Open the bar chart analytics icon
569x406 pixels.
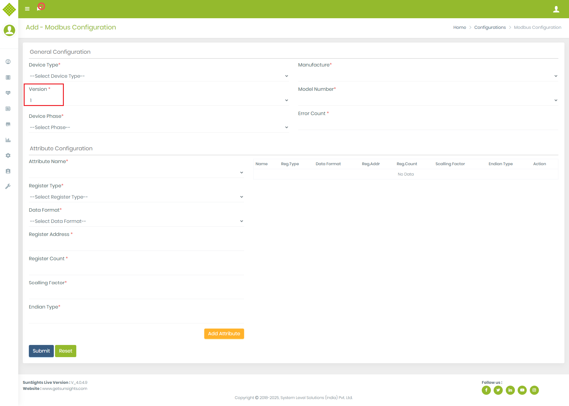click(8, 140)
